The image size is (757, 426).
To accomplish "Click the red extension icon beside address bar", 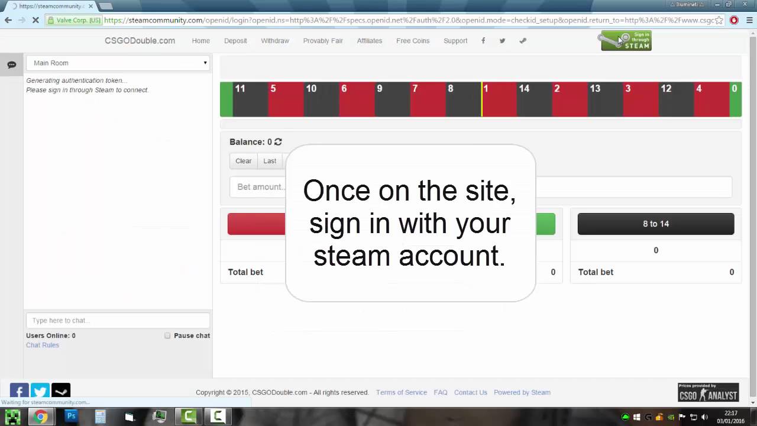I will coord(734,20).
